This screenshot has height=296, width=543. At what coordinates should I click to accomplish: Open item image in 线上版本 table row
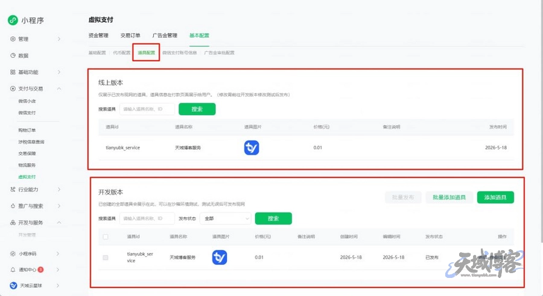click(252, 148)
